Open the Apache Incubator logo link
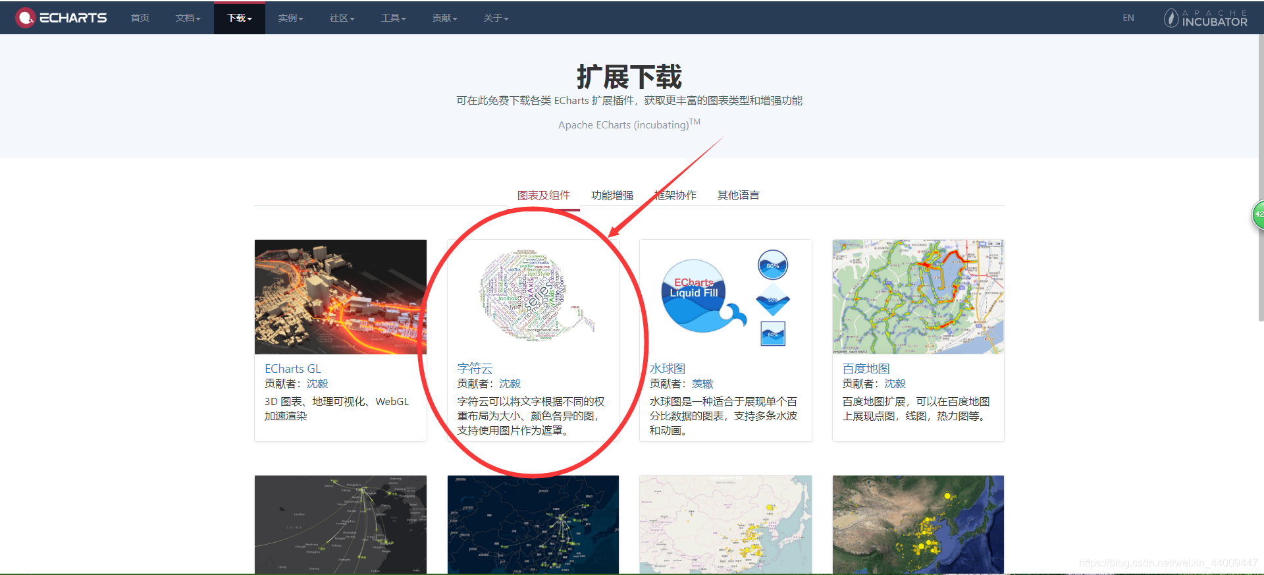1264x575 pixels. (1205, 18)
